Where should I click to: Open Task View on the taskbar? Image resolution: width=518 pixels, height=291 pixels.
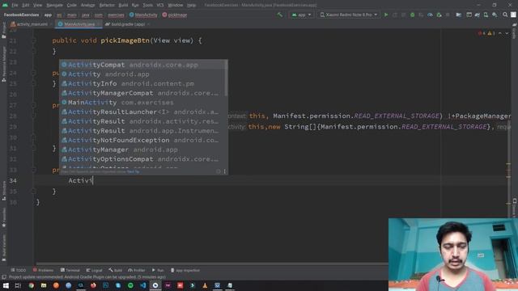pos(18,285)
